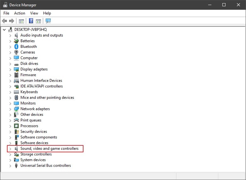Select the Keyboards label

click(x=29, y=92)
